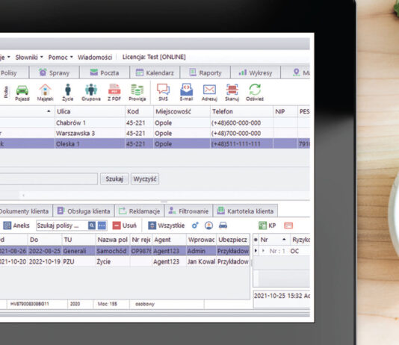Add a vehicle policy with Pojazd icon

point(22,93)
